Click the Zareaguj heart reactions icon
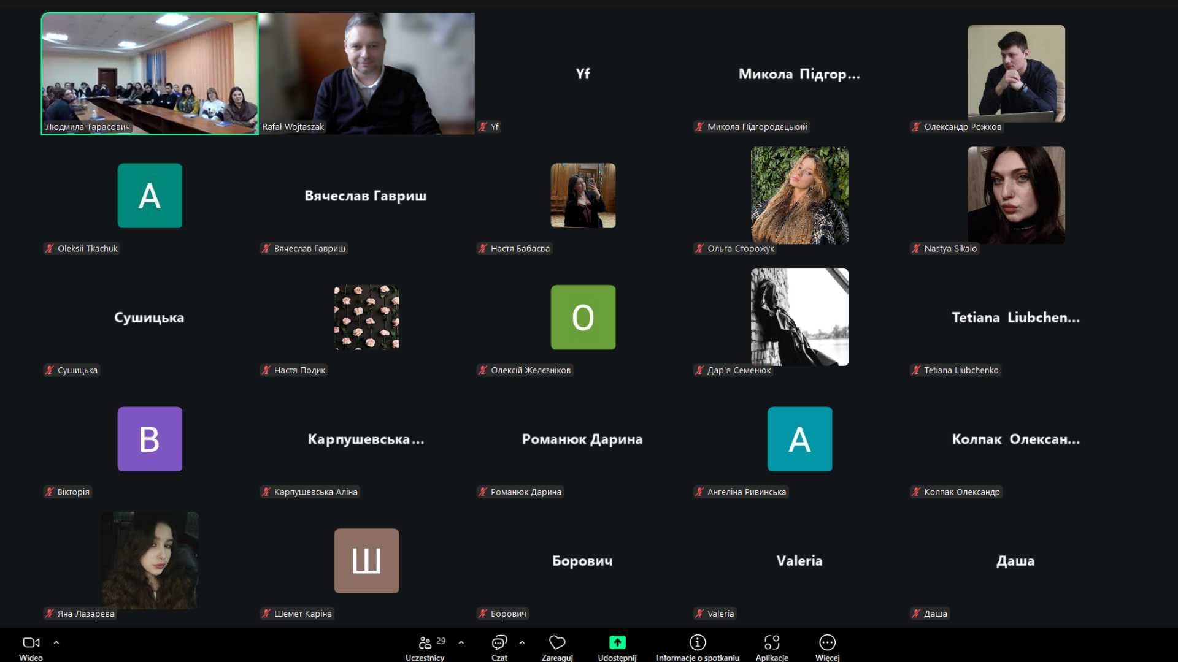 [x=557, y=642]
